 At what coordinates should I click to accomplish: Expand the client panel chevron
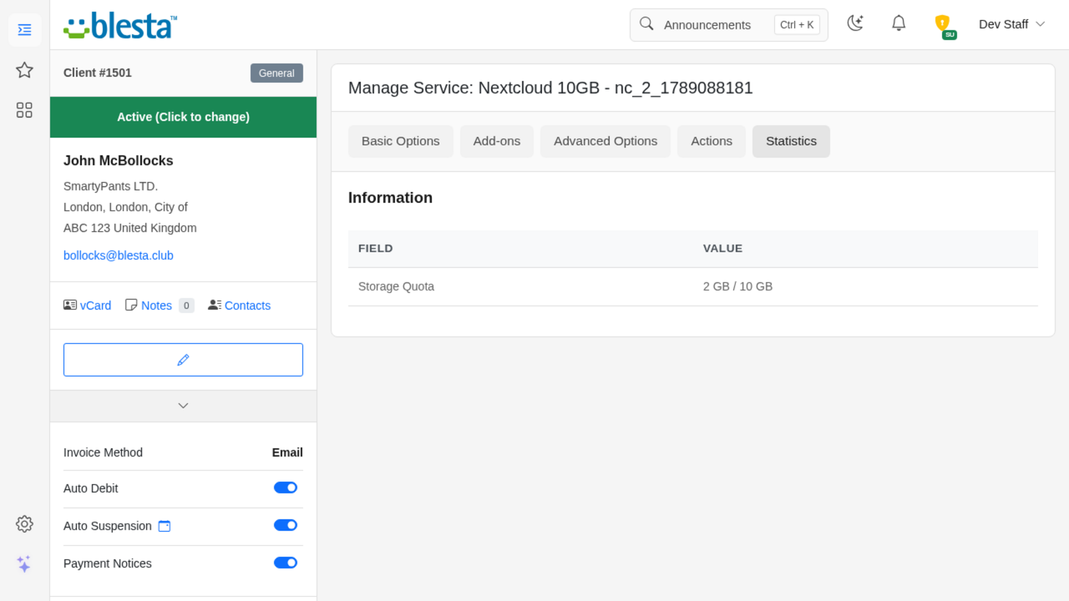pos(183,406)
